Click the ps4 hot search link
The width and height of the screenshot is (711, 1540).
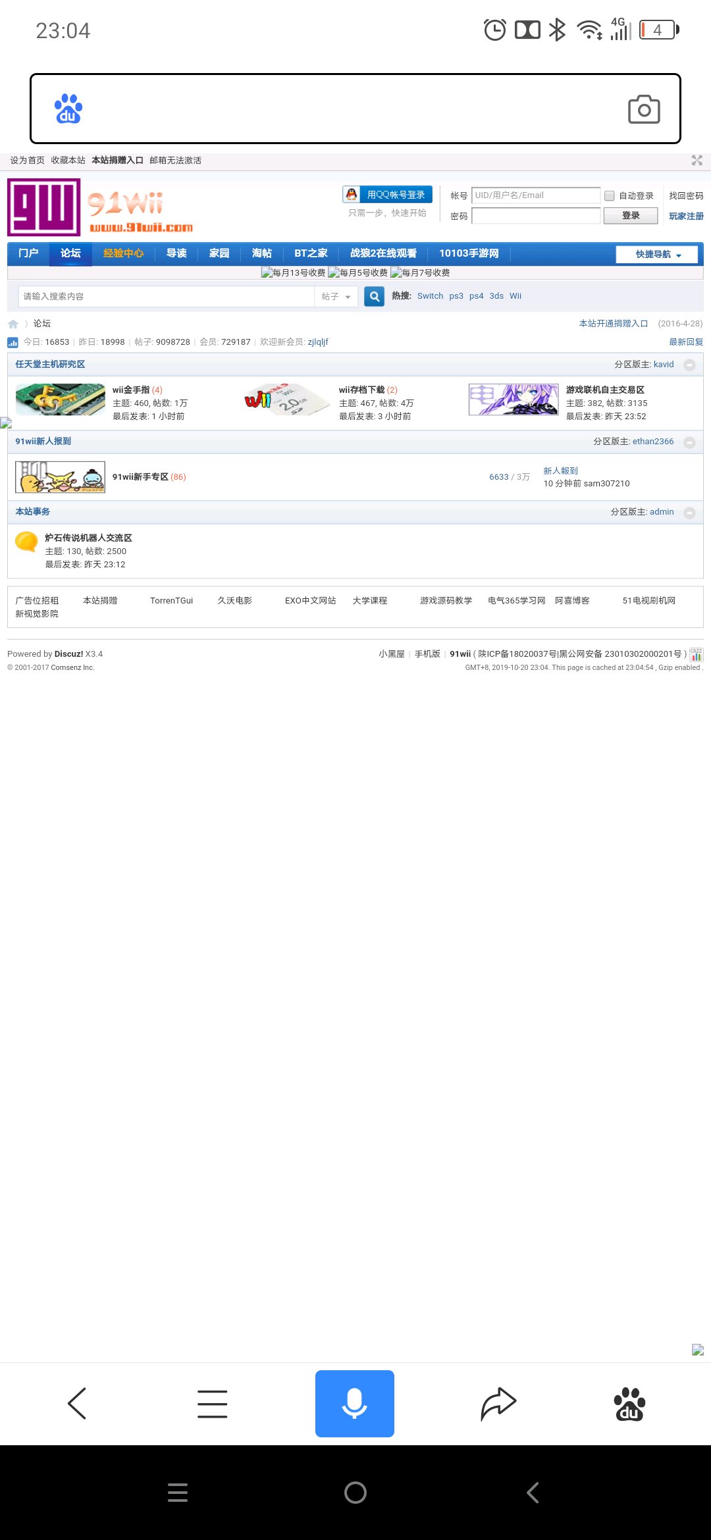[476, 296]
